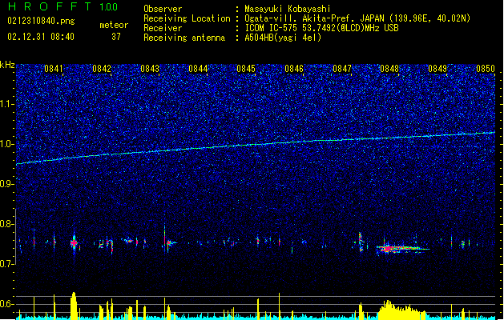Viewport: 504px width, 320px height.
Task: Click the kHz axis unit label
Action: (x=7, y=65)
